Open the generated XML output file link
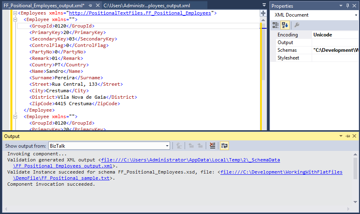The height and width of the screenshot is (214, 360). (191, 160)
